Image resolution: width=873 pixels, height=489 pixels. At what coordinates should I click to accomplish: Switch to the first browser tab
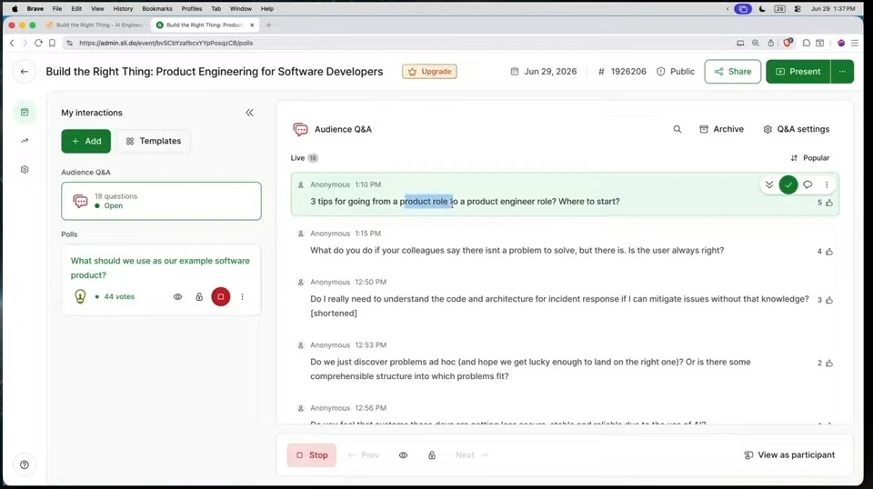(x=95, y=25)
